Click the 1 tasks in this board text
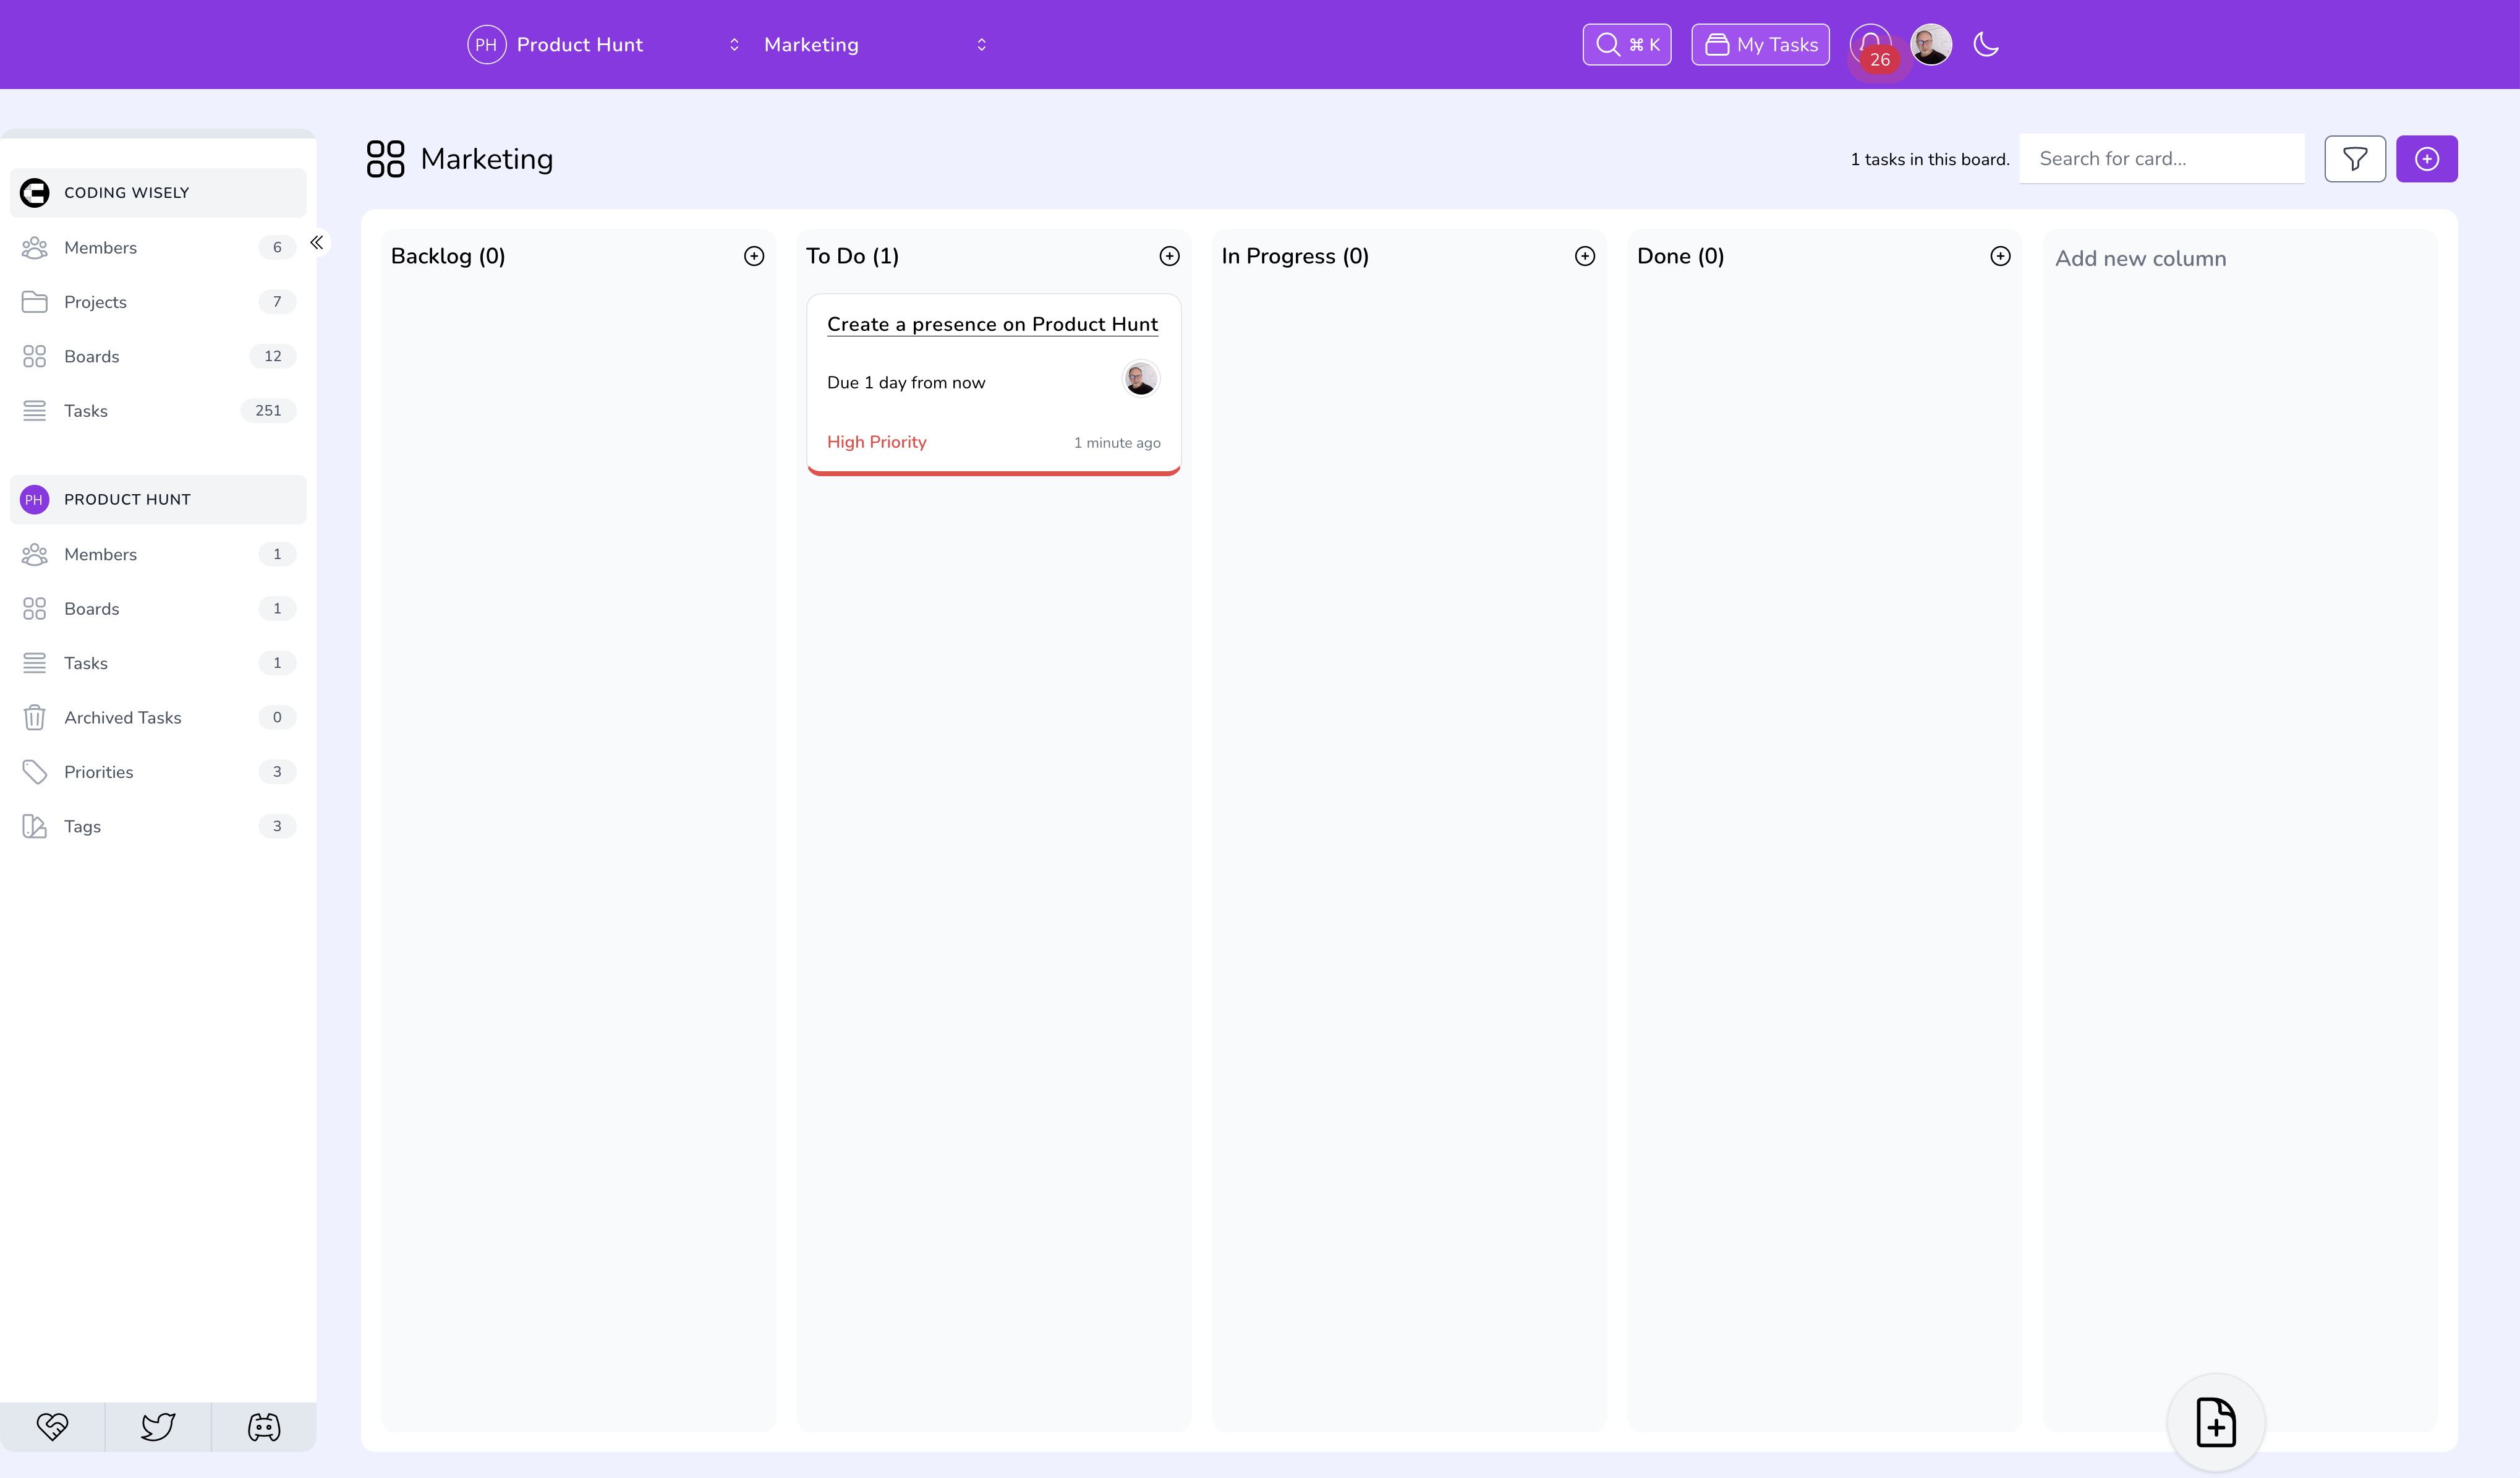The height and width of the screenshot is (1478, 2520). pos(1929,160)
